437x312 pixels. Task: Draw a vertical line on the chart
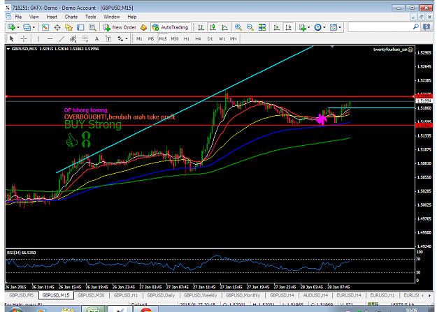click(38, 39)
